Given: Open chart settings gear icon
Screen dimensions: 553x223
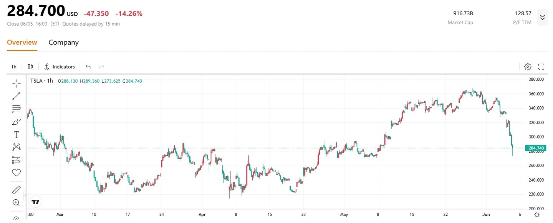Looking at the screenshot, I should coord(528,67).
